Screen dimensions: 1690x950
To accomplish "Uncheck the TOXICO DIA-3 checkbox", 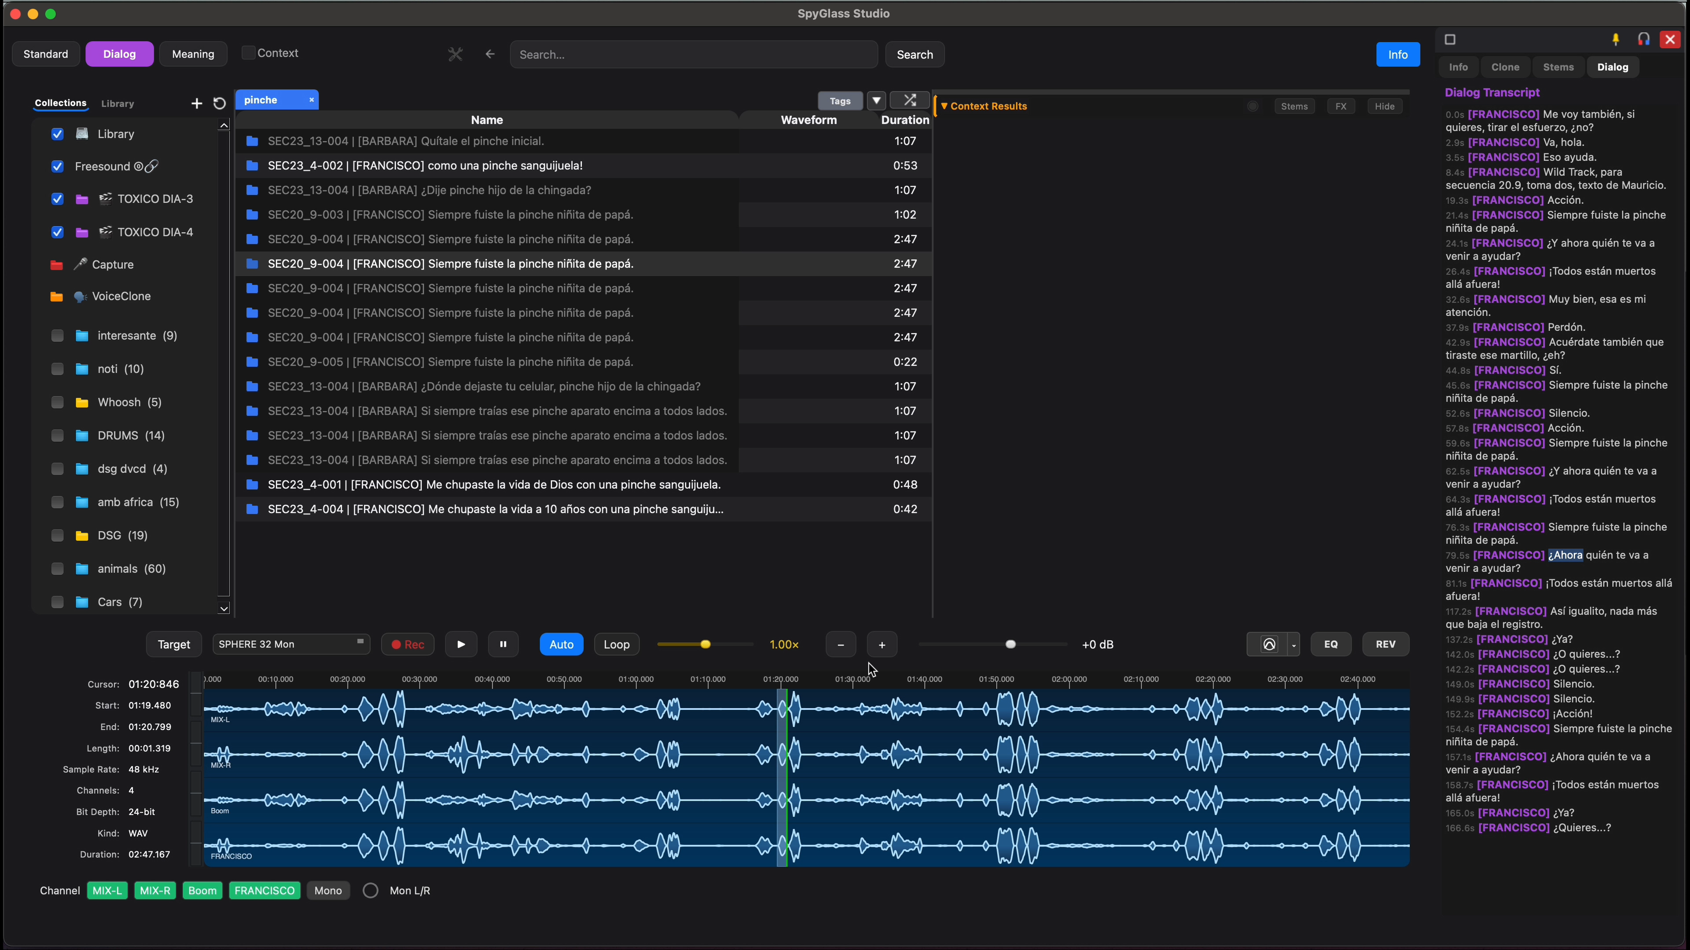I will tap(58, 199).
